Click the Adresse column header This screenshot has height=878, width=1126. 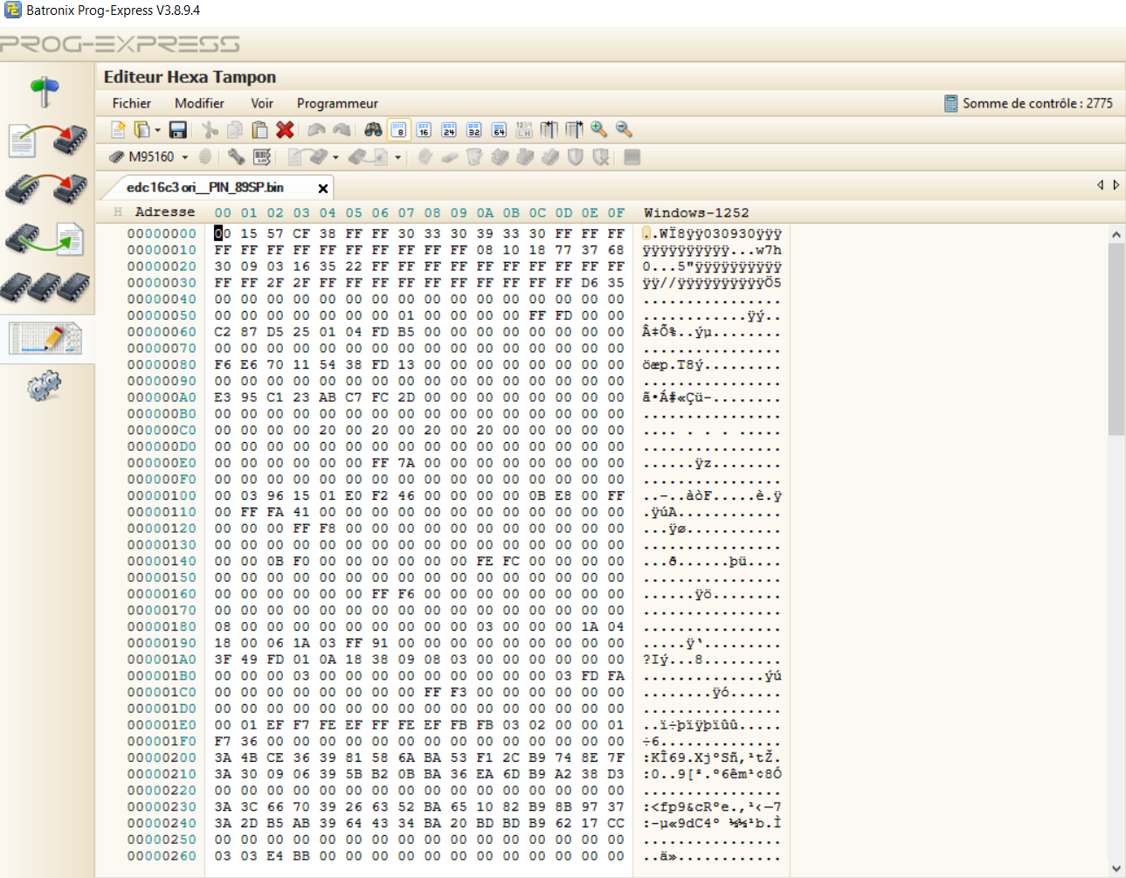164,211
